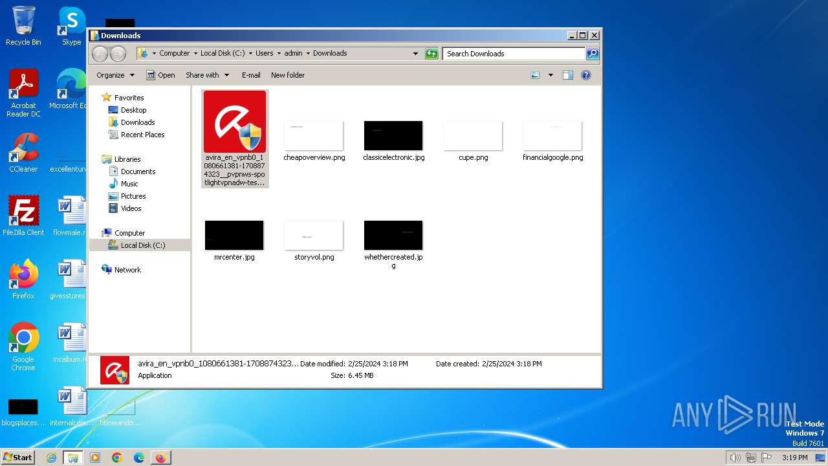Open the Organize menu

[x=115, y=75]
